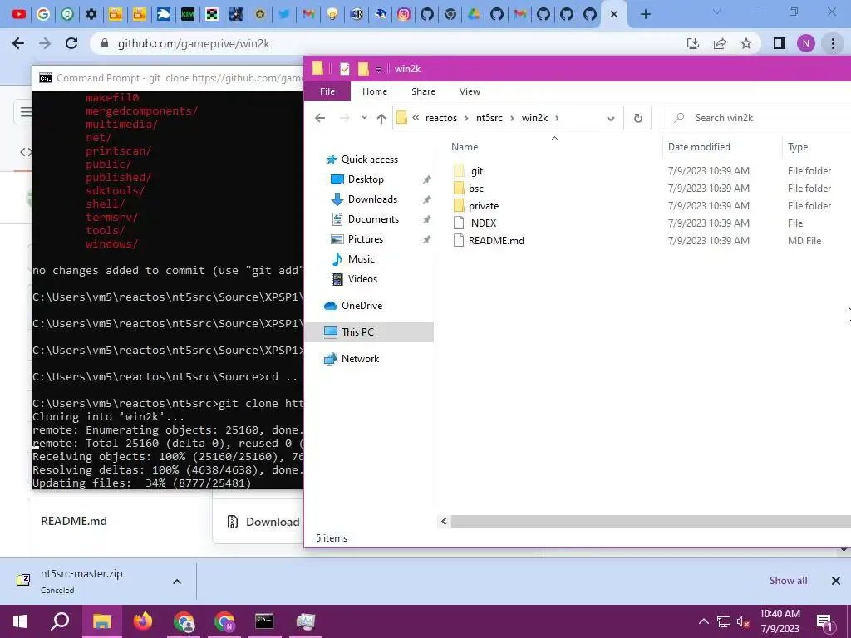Viewport: 851px width, 638px height.
Task: Bookmark this page with the star icon
Action: coord(746,43)
